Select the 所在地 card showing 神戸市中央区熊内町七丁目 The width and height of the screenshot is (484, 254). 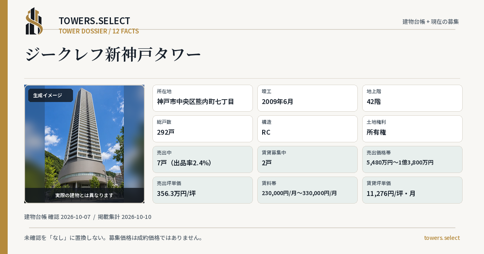(x=202, y=98)
